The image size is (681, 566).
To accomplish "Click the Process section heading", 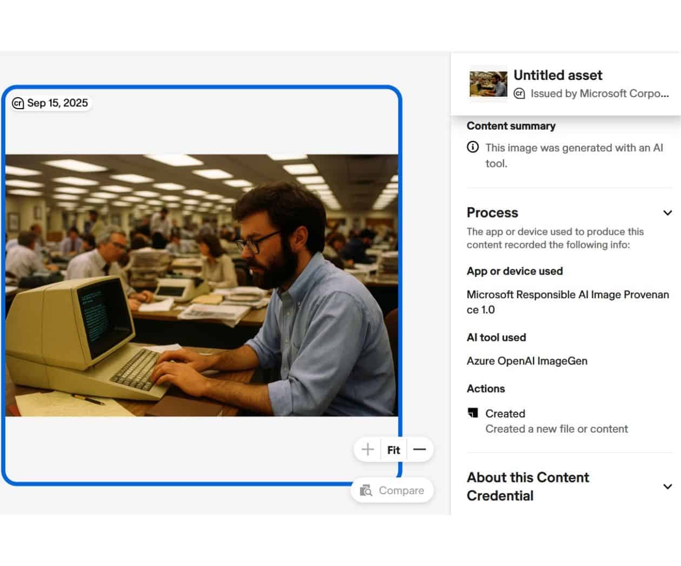I will tap(492, 213).
